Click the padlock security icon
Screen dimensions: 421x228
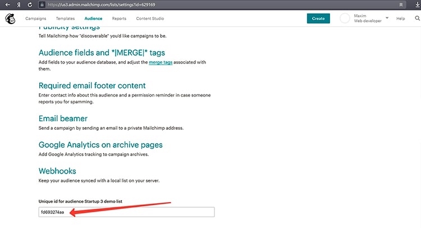[x=42, y=4]
